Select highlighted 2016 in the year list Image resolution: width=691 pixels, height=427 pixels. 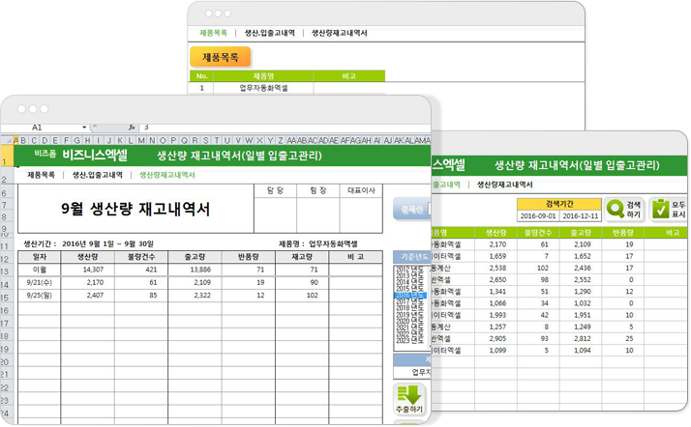(409, 296)
